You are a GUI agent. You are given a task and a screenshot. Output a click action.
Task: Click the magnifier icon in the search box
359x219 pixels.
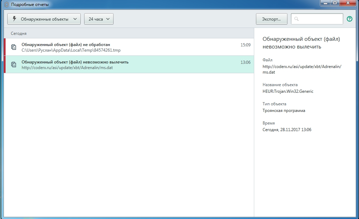point(296,19)
